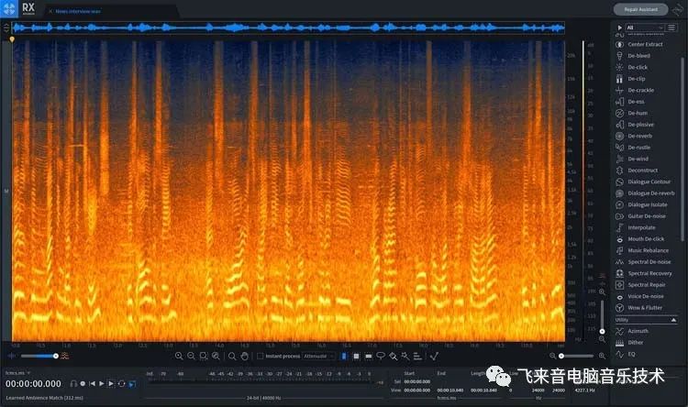The width and height of the screenshot is (688, 407).
Task: Open the time format dropdown above timecode
Action: click(x=18, y=373)
